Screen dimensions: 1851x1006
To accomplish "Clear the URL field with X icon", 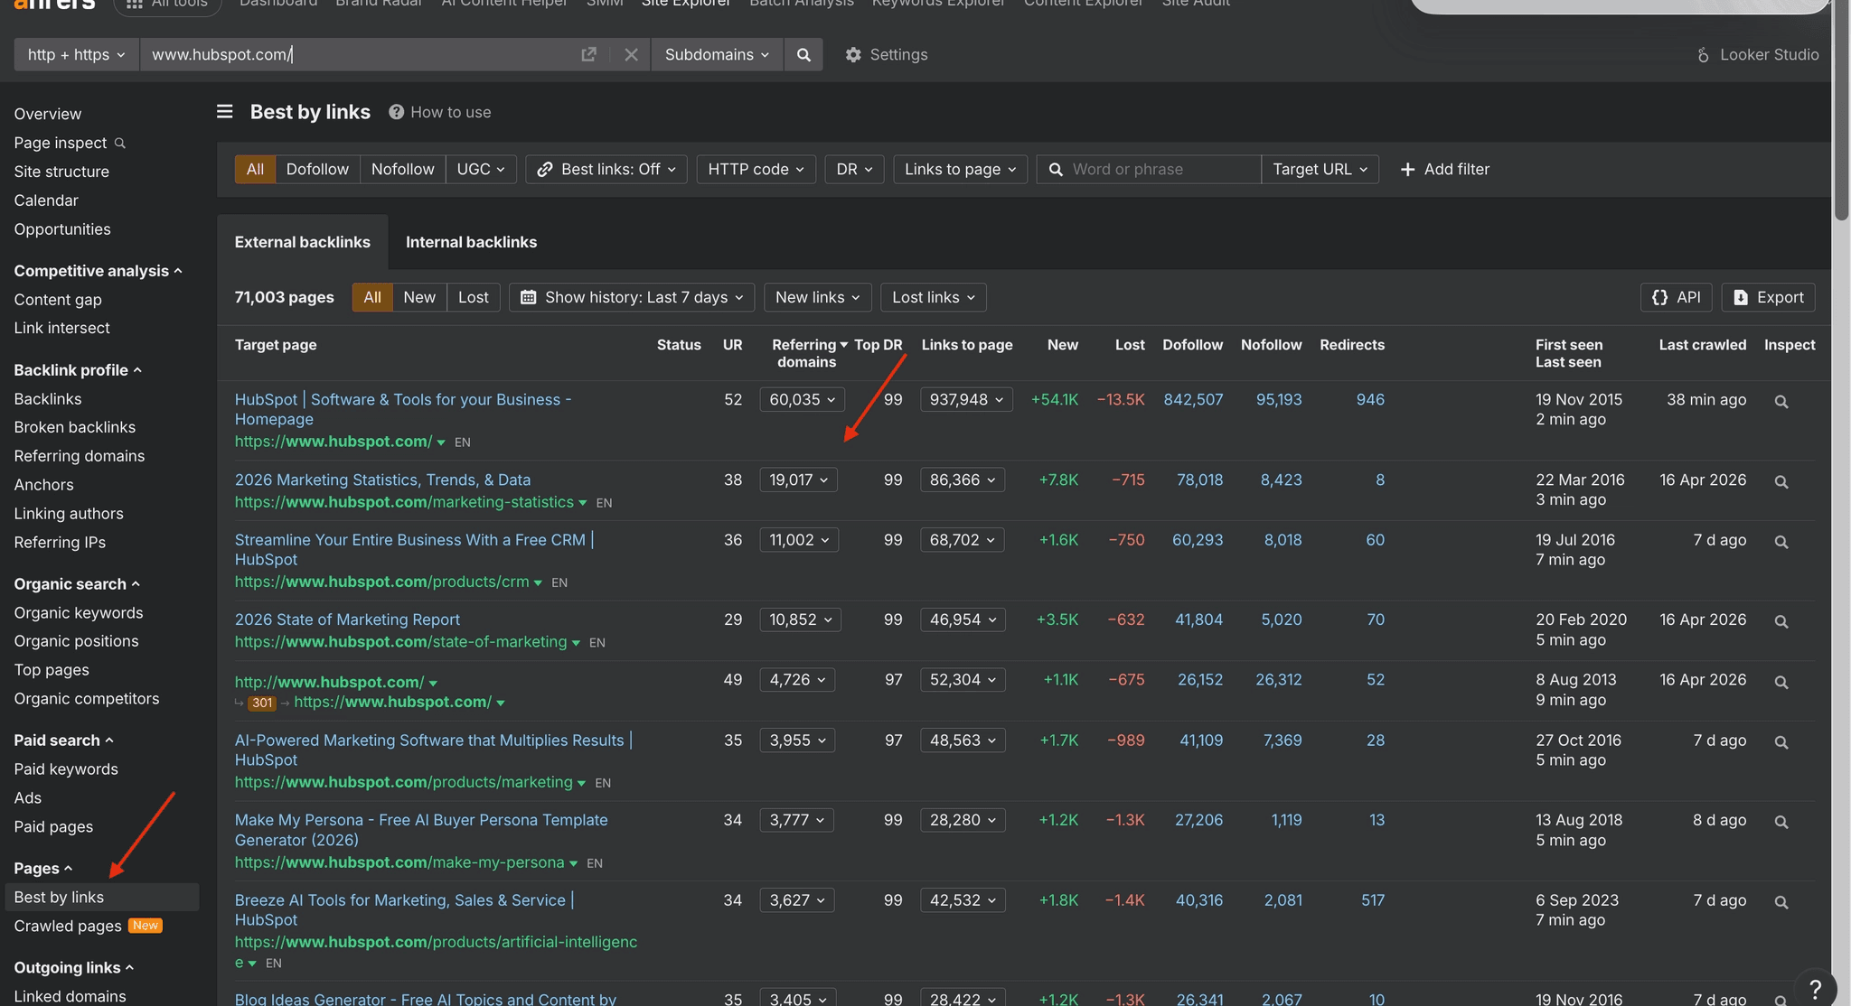I will coord(631,54).
